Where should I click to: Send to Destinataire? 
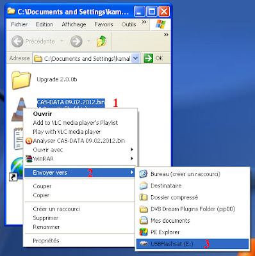coord(192,186)
